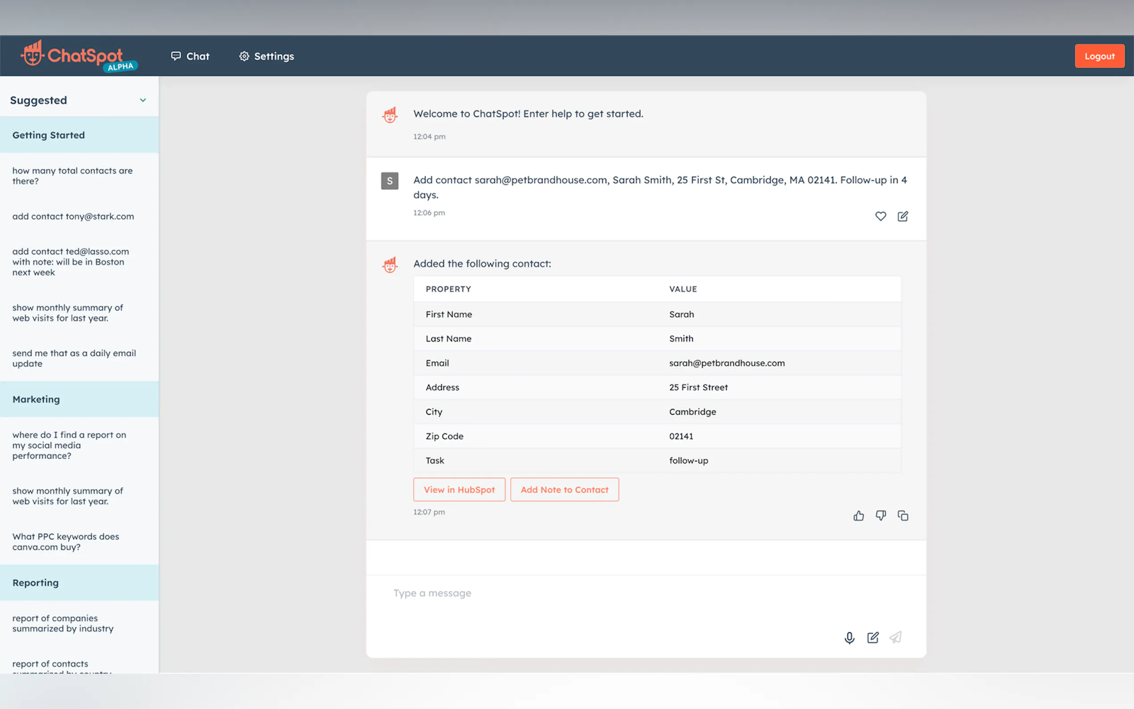Select 'What PPC keywords does canva.com buy' prompt
This screenshot has height=709, width=1134.
(66, 542)
